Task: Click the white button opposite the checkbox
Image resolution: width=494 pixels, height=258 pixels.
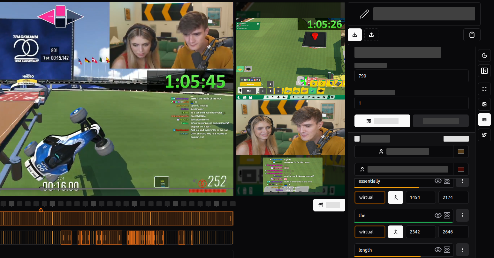Action: (x=456, y=139)
